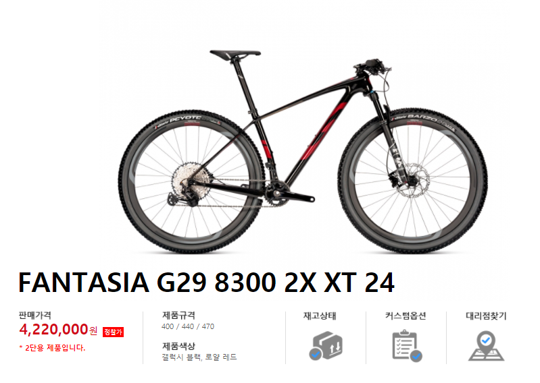The width and height of the screenshot is (540, 383).
Task: Click the front wheel of the bike
Action: click(412, 181)
